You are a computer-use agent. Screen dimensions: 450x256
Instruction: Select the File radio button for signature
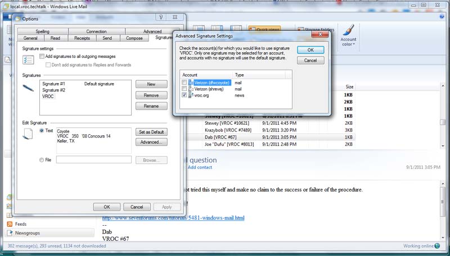pyautogui.click(x=42, y=160)
